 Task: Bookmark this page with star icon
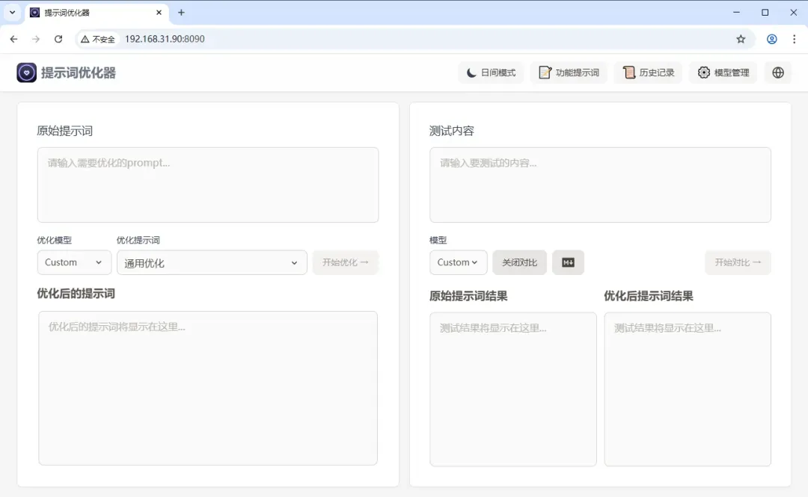[741, 39]
